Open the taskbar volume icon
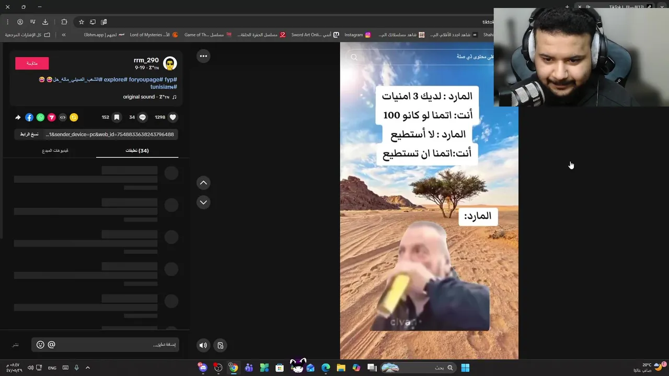Viewport: 669px width, 376px height. tap(30, 368)
